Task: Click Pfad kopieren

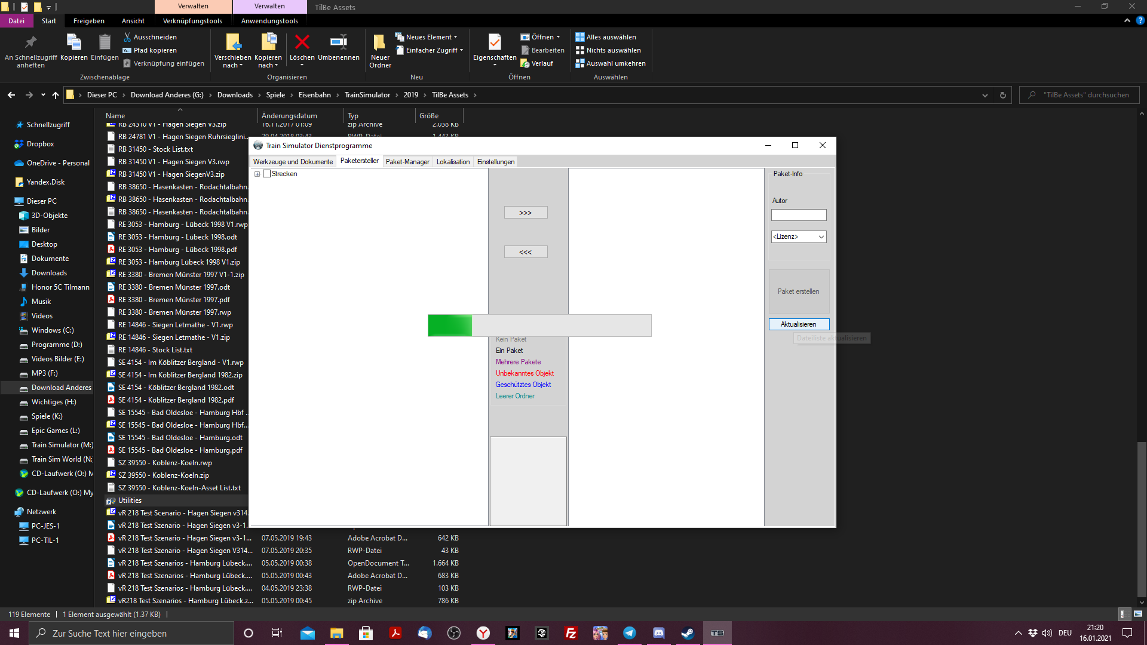Action: point(149,50)
